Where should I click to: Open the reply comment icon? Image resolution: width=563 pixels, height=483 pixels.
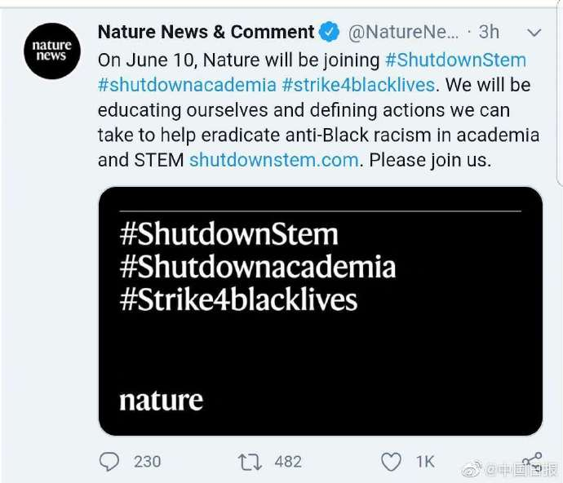109,462
